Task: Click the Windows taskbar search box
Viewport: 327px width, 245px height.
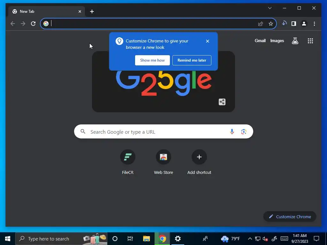Action: coord(61,239)
